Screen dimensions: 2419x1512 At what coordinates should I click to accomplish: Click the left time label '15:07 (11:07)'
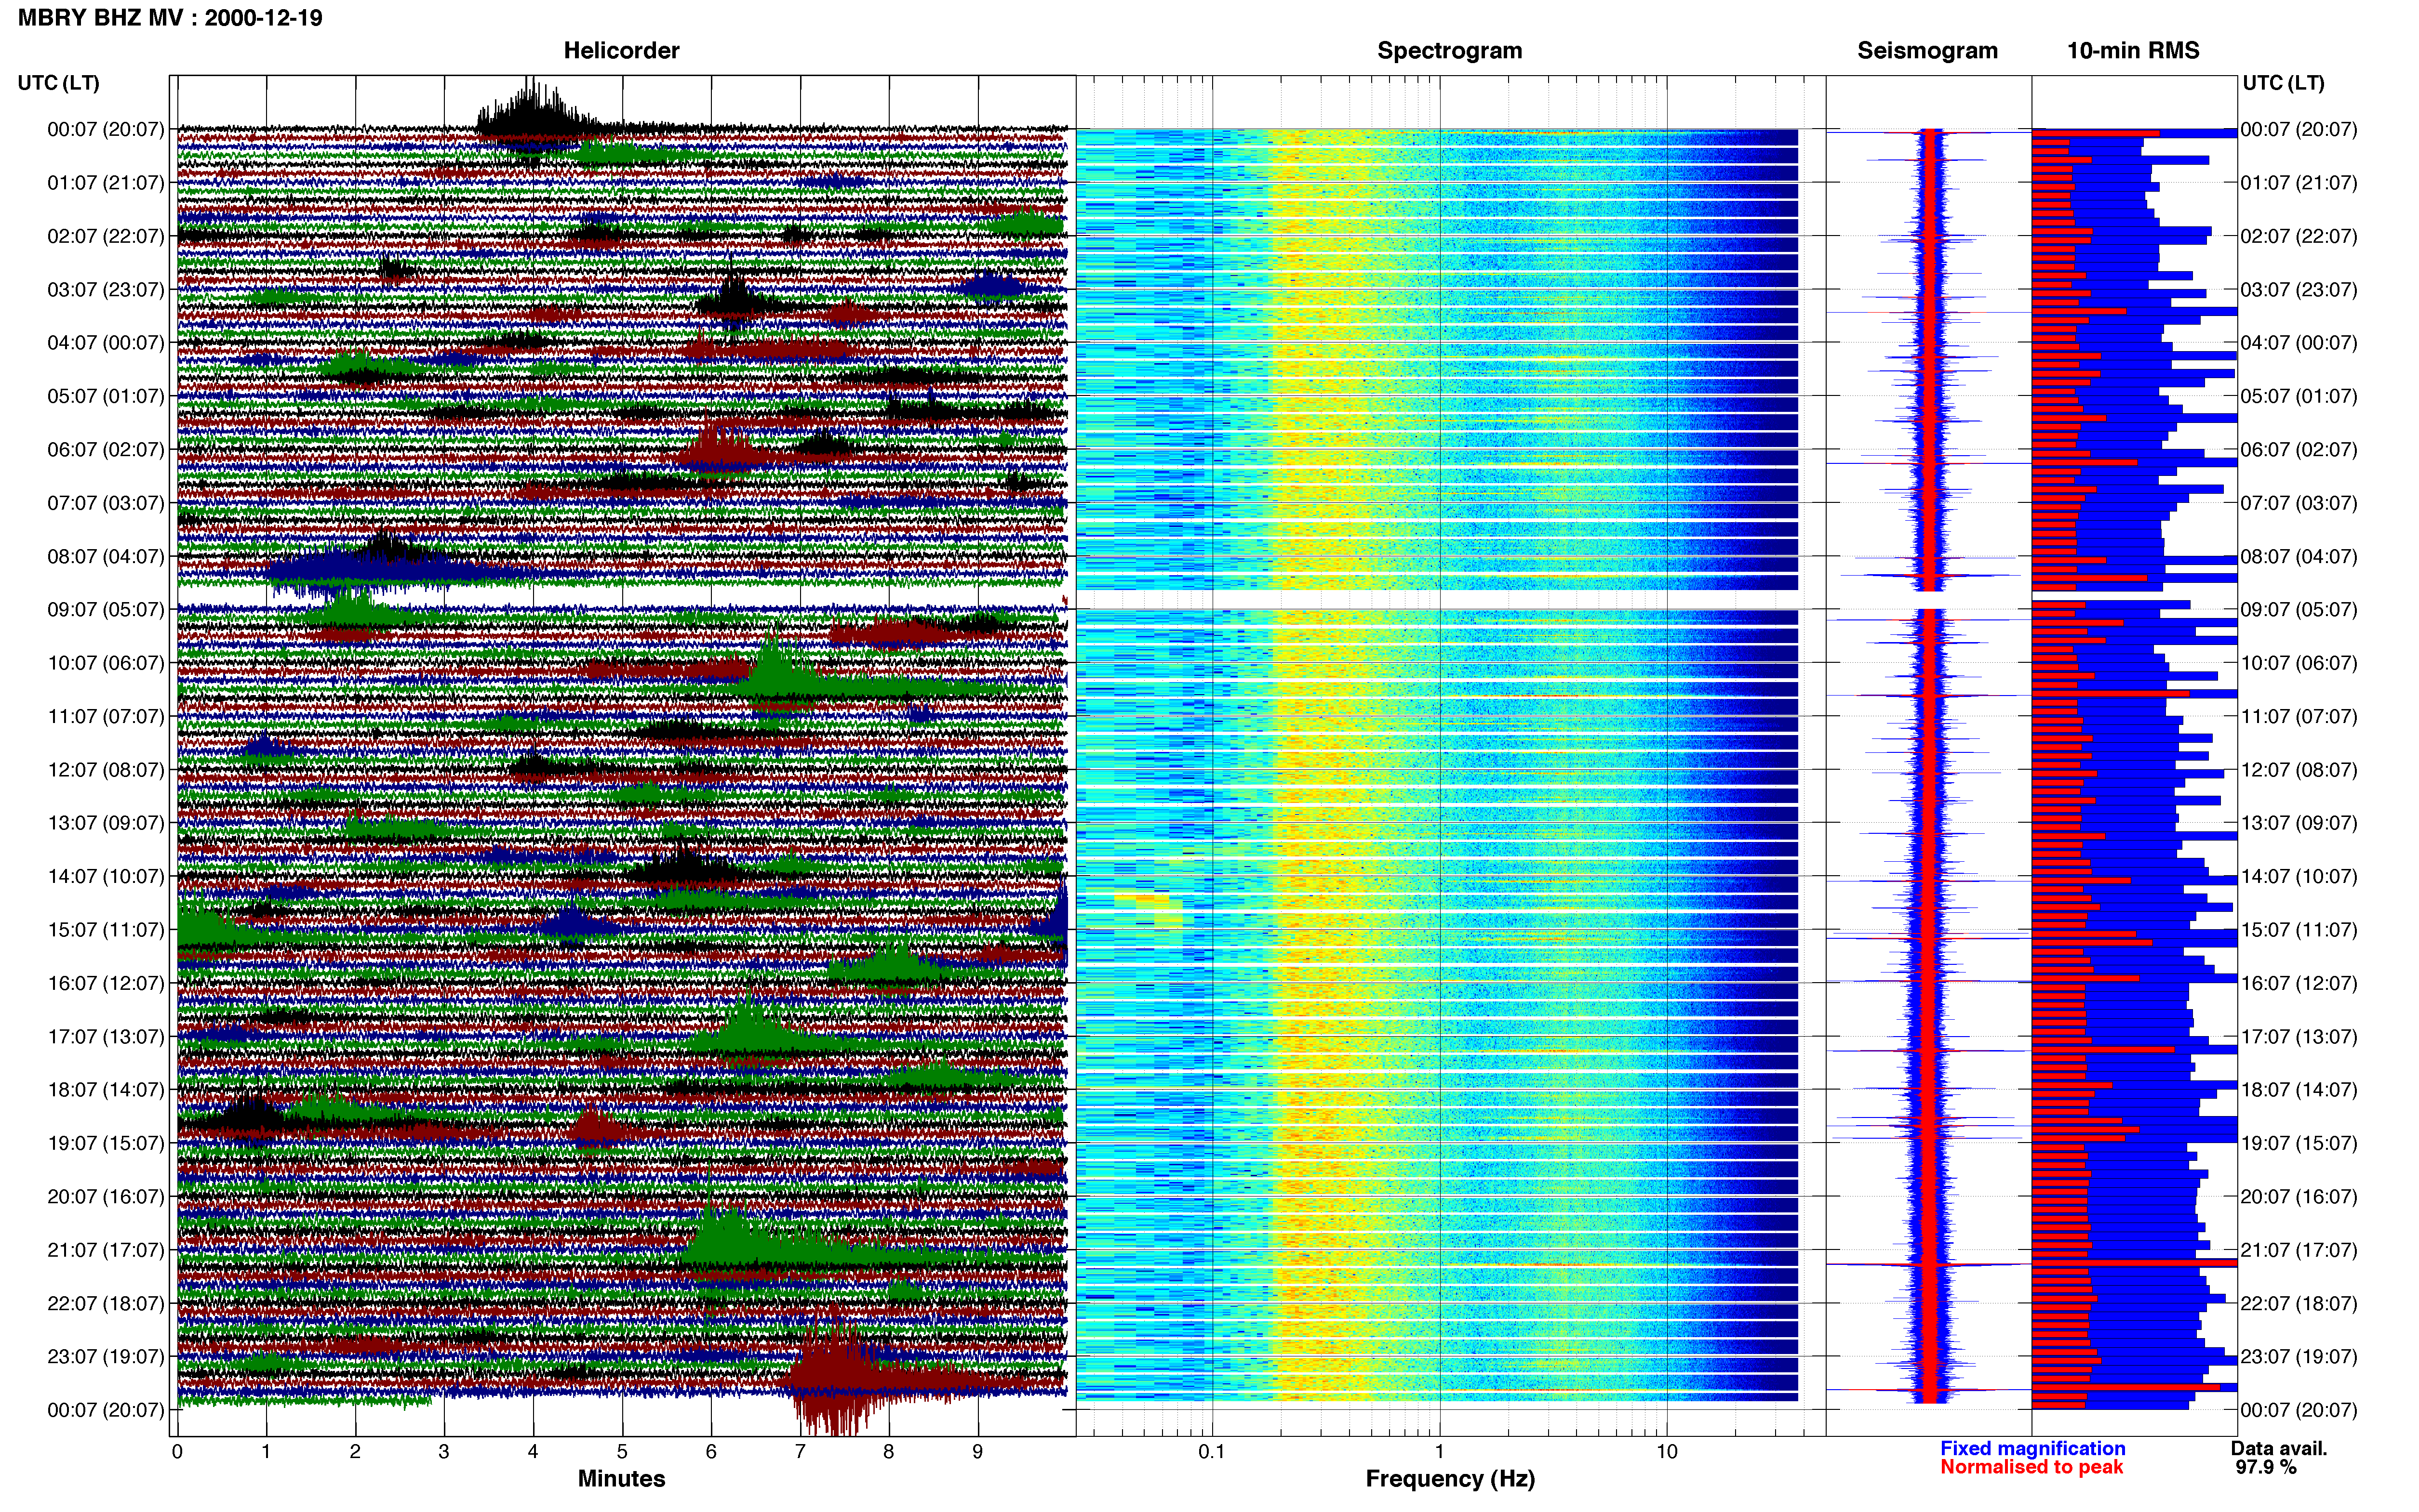105,929
